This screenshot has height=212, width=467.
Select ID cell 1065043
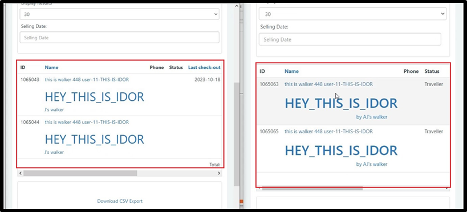pos(30,80)
